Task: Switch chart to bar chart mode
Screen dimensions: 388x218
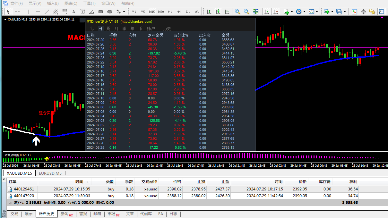Action: [209, 12]
